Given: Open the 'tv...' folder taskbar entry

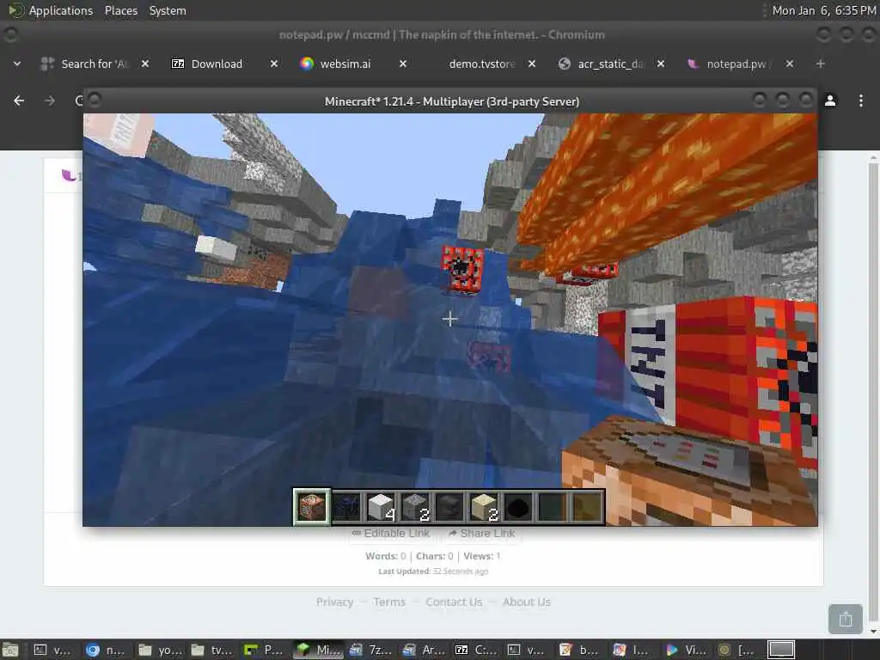Looking at the screenshot, I should tap(211, 650).
